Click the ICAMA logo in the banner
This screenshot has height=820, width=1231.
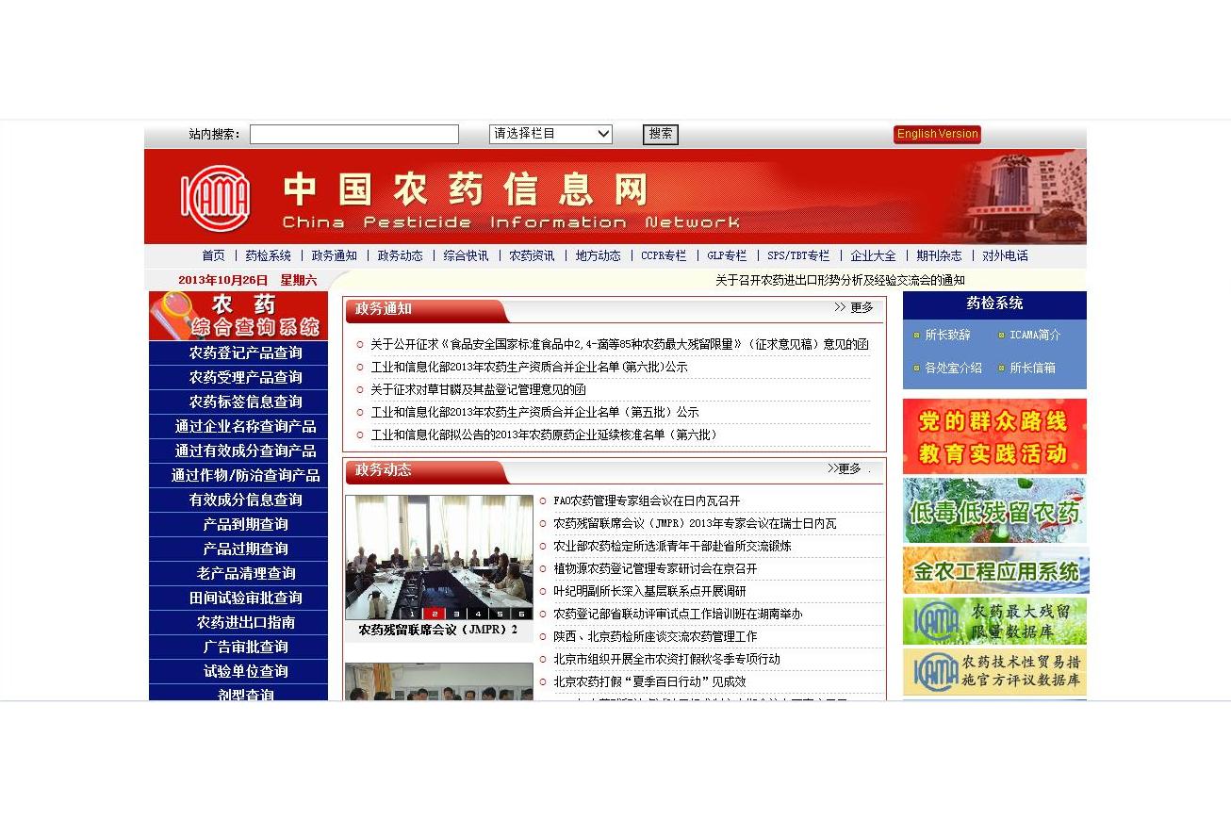[216, 199]
